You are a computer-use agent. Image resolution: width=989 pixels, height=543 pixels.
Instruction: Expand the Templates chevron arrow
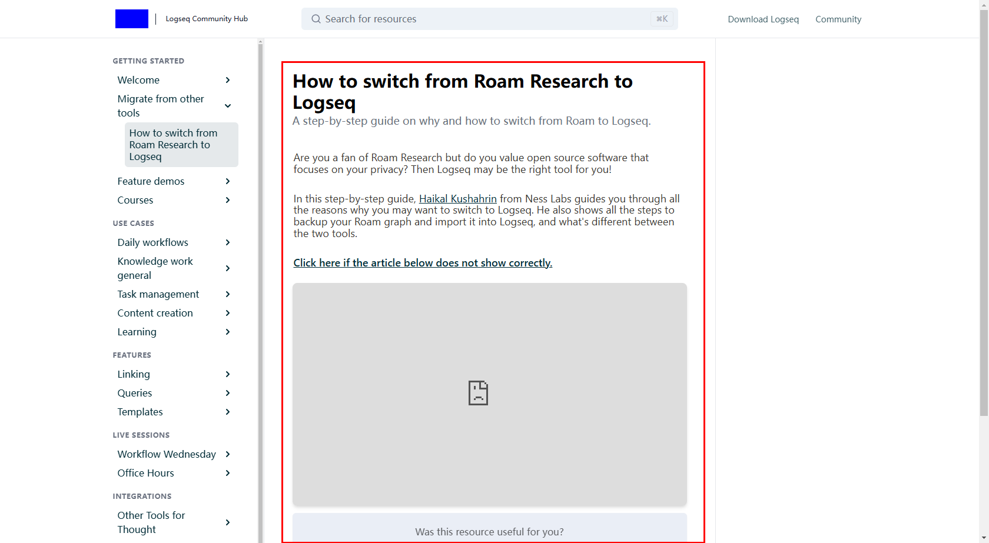click(x=228, y=412)
